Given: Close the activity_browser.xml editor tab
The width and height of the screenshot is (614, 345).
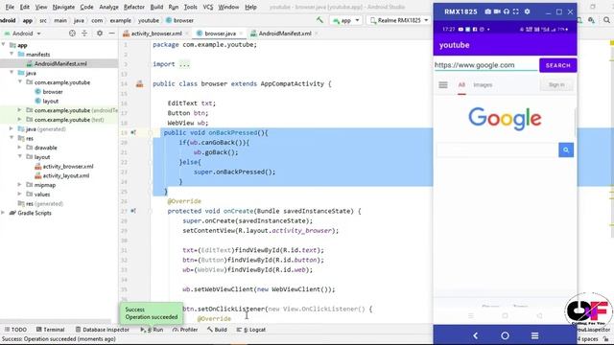Looking at the screenshot, I should pyautogui.click(x=187, y=34).
